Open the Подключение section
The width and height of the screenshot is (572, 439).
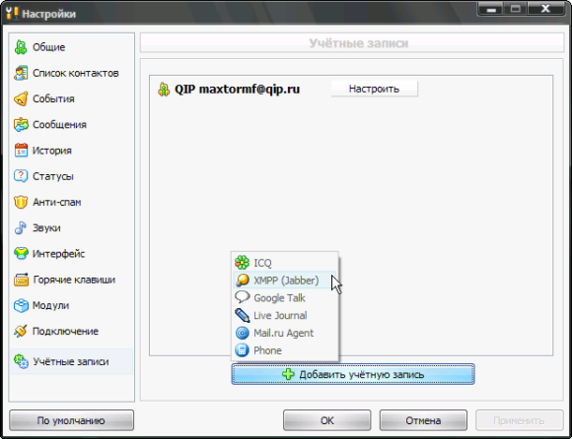(71, 332)
